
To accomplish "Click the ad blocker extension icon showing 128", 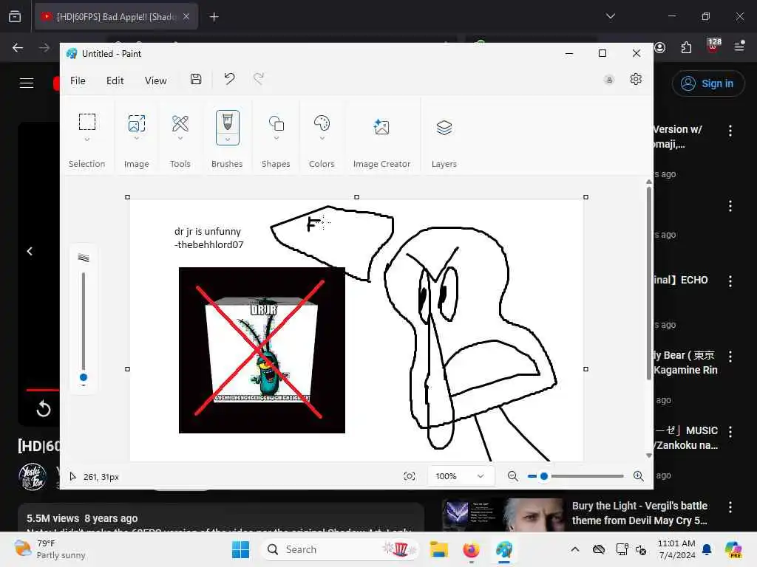I will click(713, 47).
